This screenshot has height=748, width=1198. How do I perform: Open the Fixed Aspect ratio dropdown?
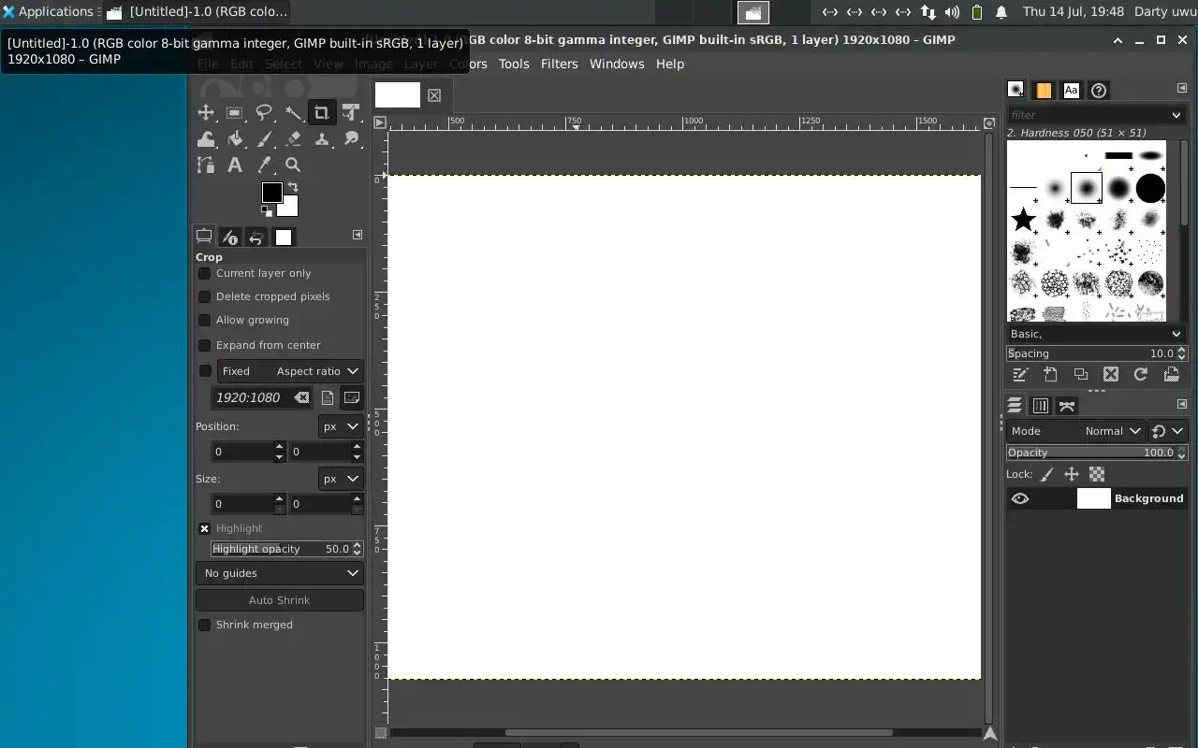coord(289,371)
